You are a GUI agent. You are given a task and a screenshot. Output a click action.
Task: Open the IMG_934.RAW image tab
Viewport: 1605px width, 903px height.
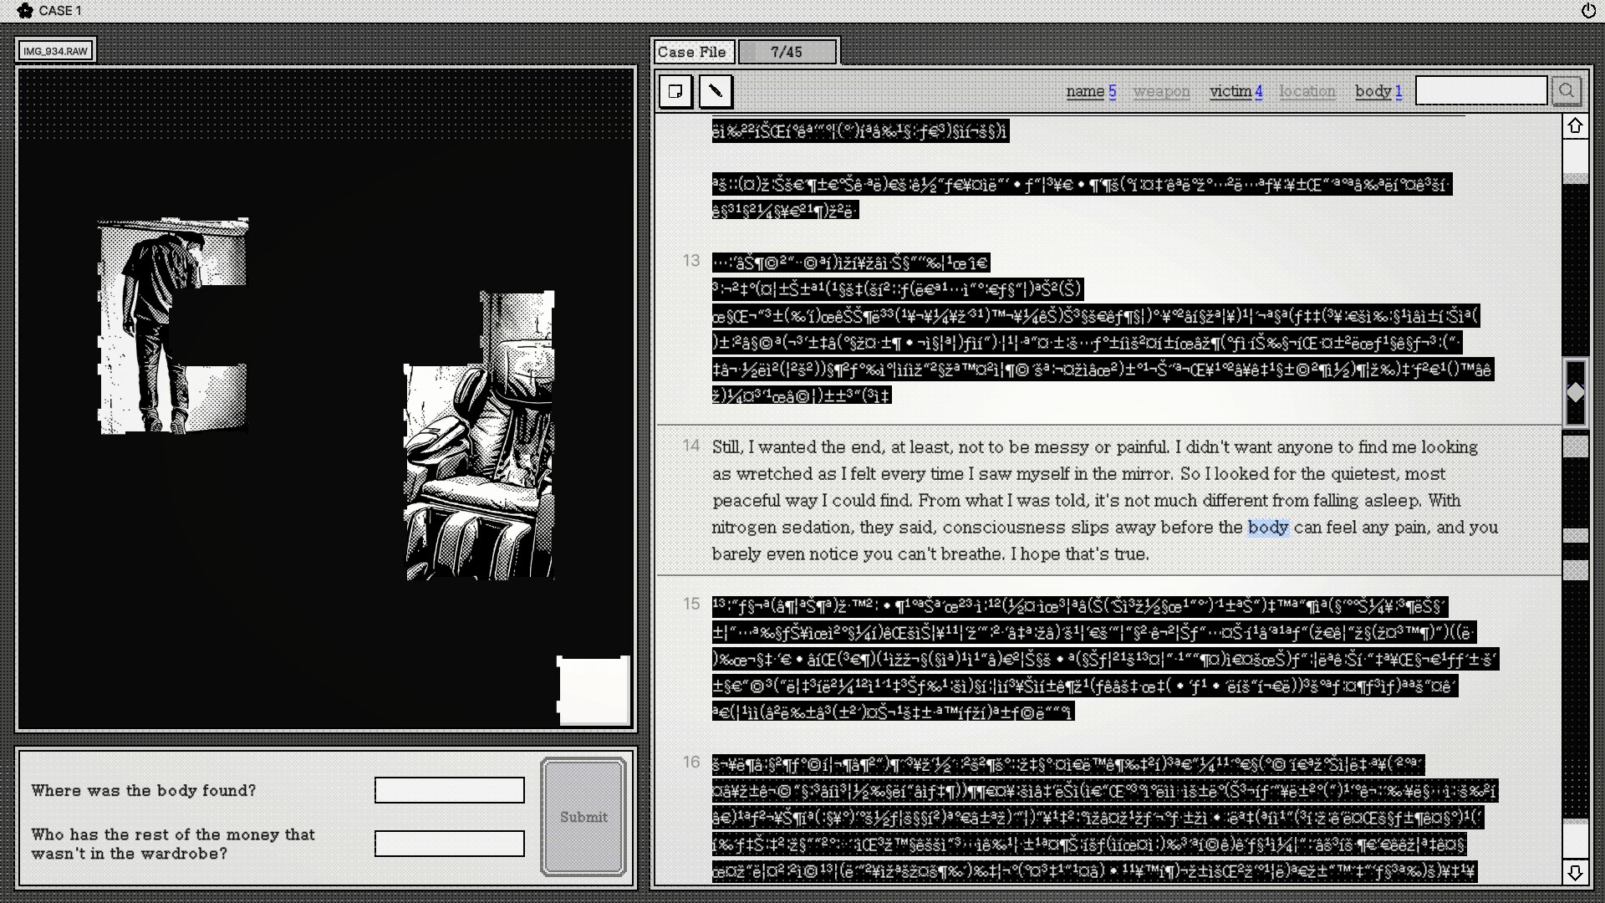coord(55,51)
